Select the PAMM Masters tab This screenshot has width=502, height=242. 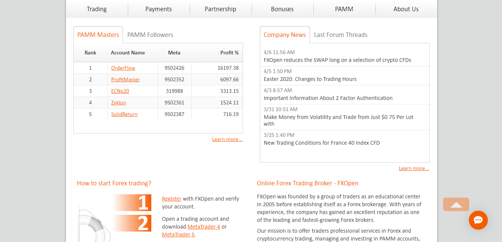[x=98, y=35]
